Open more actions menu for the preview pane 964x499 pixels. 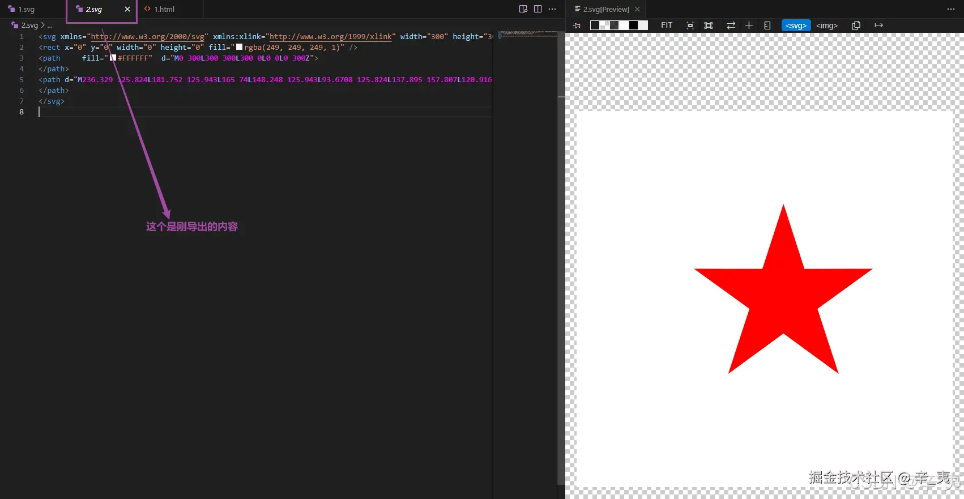pos(951,9)
